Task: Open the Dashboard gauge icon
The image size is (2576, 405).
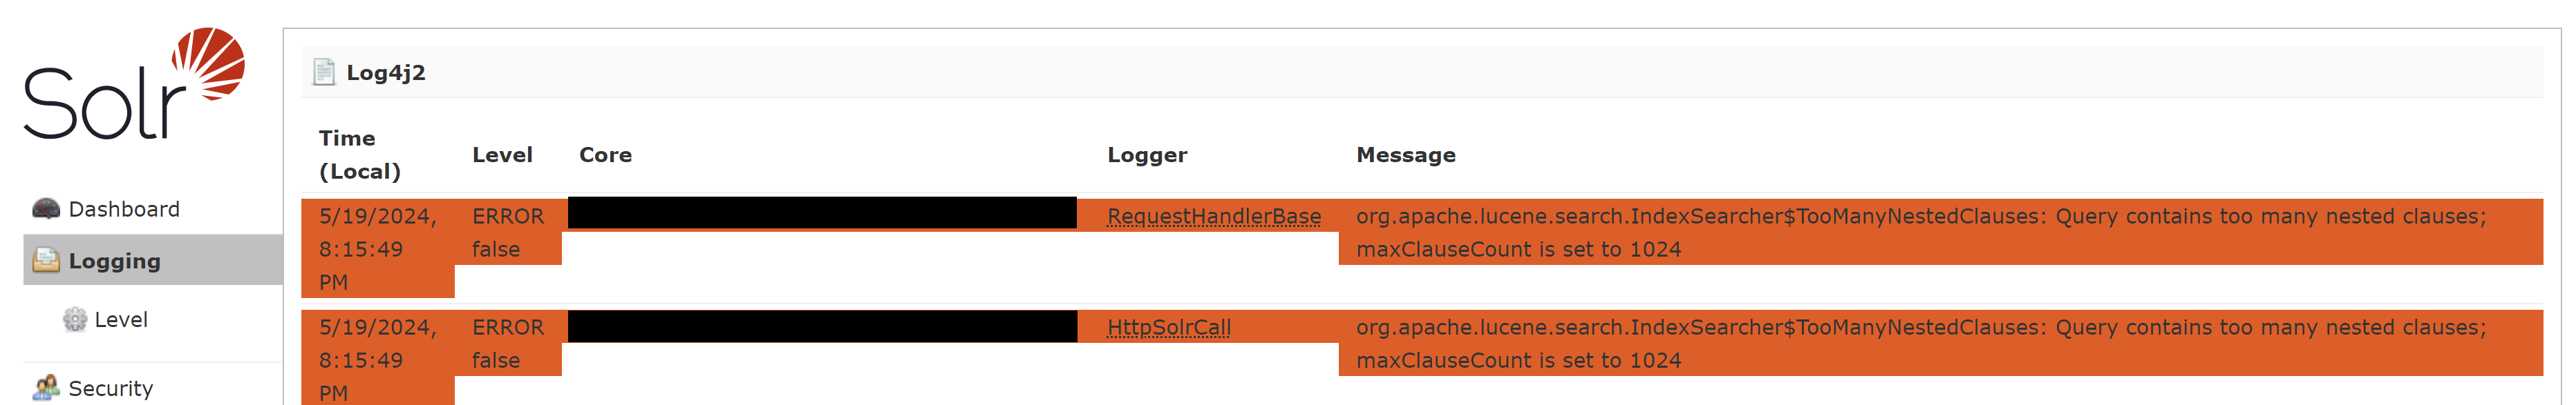Action: pos(46,208)
